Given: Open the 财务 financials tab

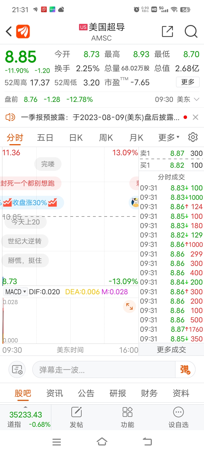Looking at the screenshot, I should coord(149,393).
